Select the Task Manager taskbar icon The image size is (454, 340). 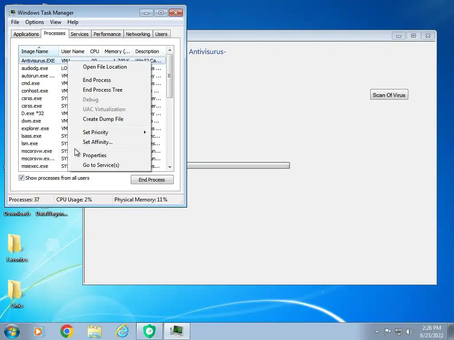click(177, 331)
